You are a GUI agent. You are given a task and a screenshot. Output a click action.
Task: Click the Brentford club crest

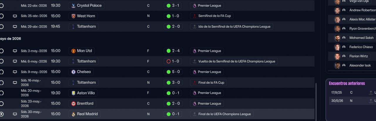coord(73,104)
